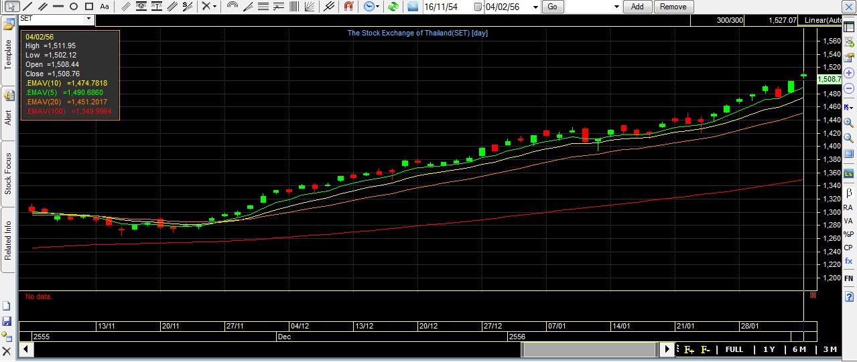Pick the rectangle drawing tool
This screenshot has height=362, width=857.
tap(89, 7)
